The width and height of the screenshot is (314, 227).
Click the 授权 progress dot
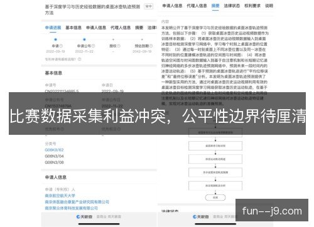click(x=113, y=40)
